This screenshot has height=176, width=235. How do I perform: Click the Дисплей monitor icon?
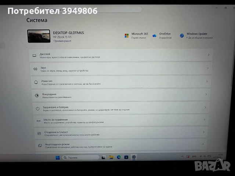pos(34,55)
